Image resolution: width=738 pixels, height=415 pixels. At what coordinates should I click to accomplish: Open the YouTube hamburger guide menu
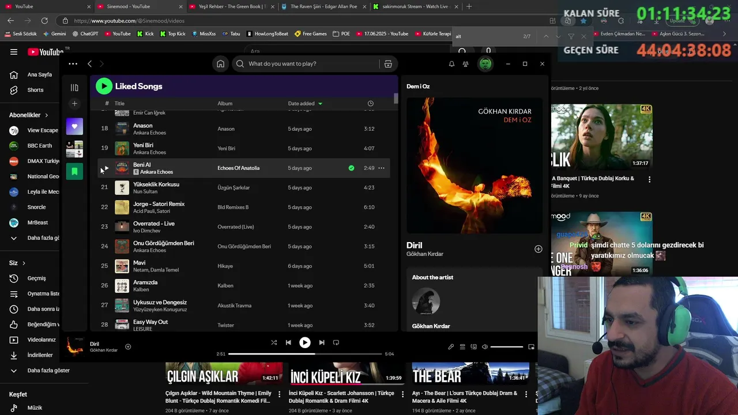tap(14, 52)
